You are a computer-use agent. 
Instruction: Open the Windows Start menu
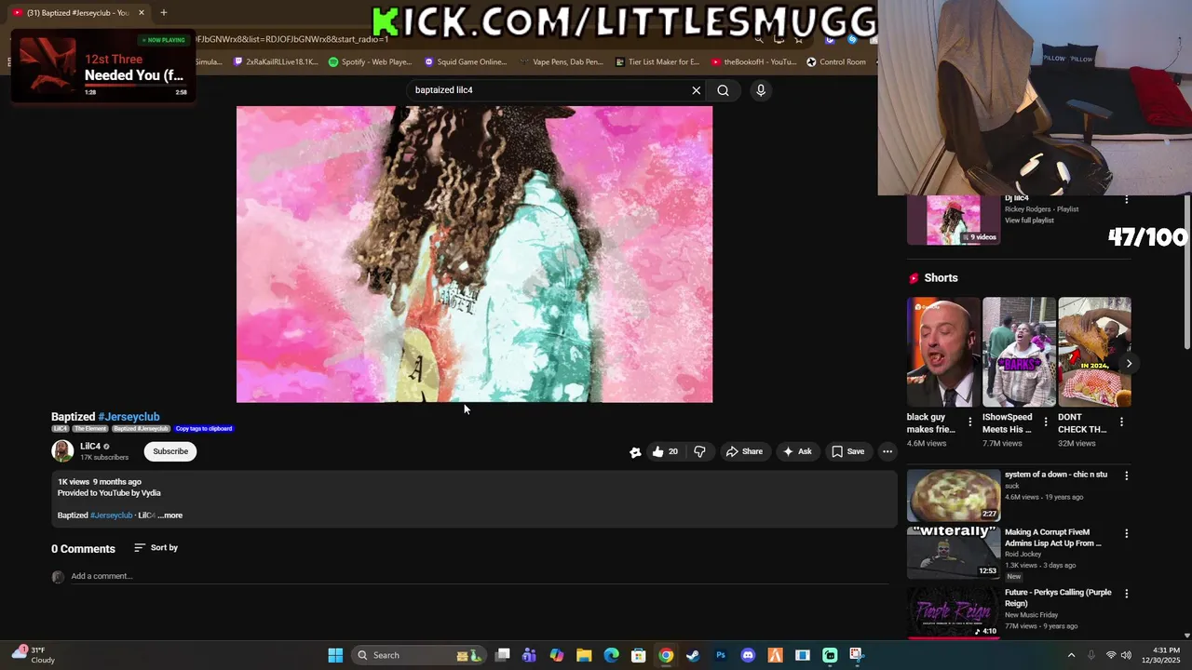coord(335,655)
